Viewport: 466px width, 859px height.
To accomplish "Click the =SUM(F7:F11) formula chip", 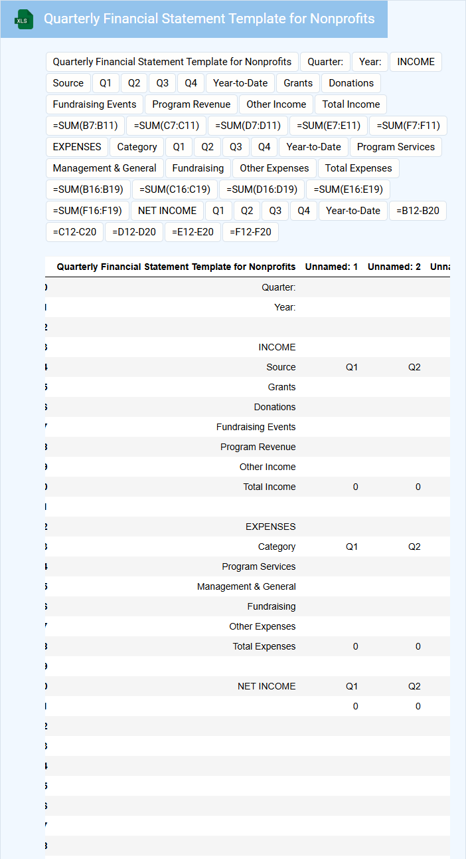I will pos(408,126).
